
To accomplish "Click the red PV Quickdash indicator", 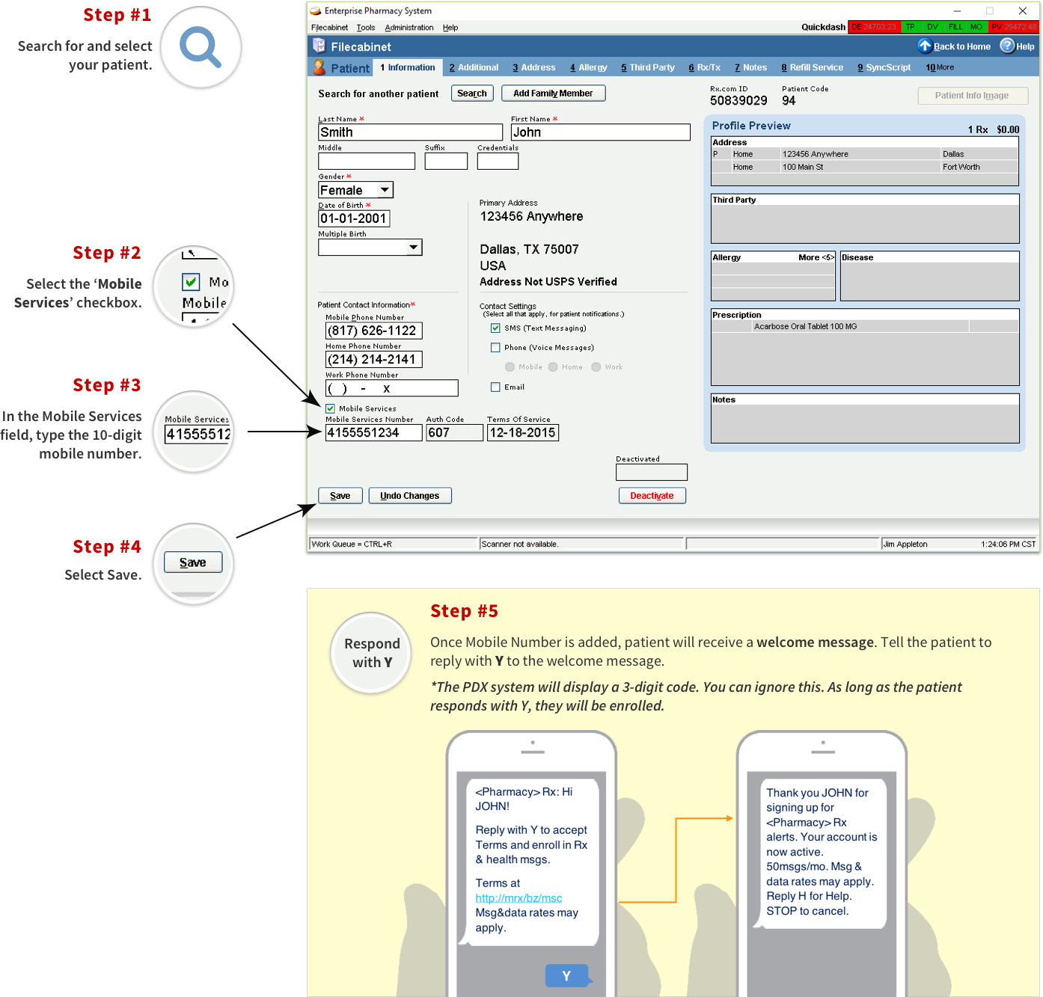I will [x=1014, y=27].
